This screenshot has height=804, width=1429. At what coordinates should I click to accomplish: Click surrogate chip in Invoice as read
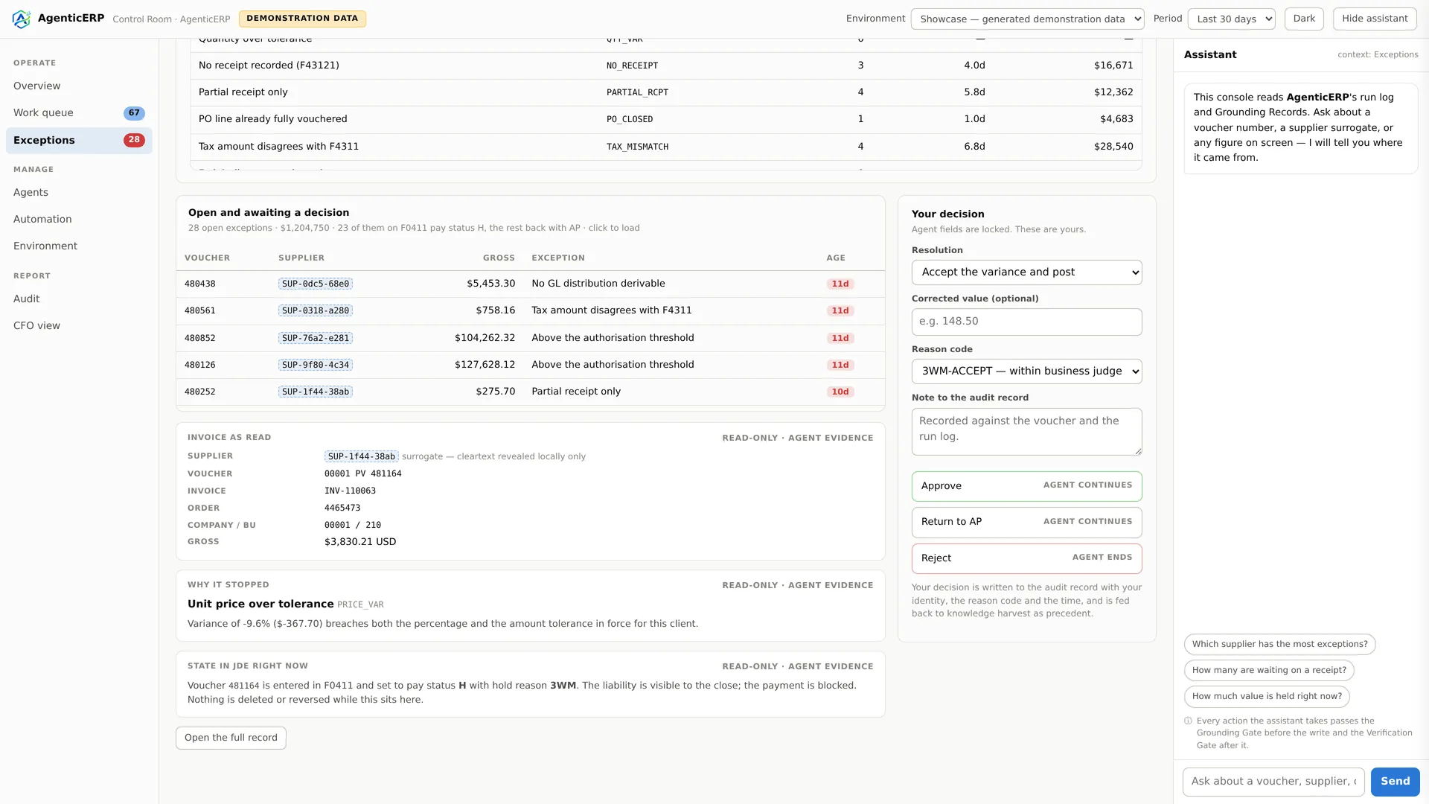click(362, 457)
